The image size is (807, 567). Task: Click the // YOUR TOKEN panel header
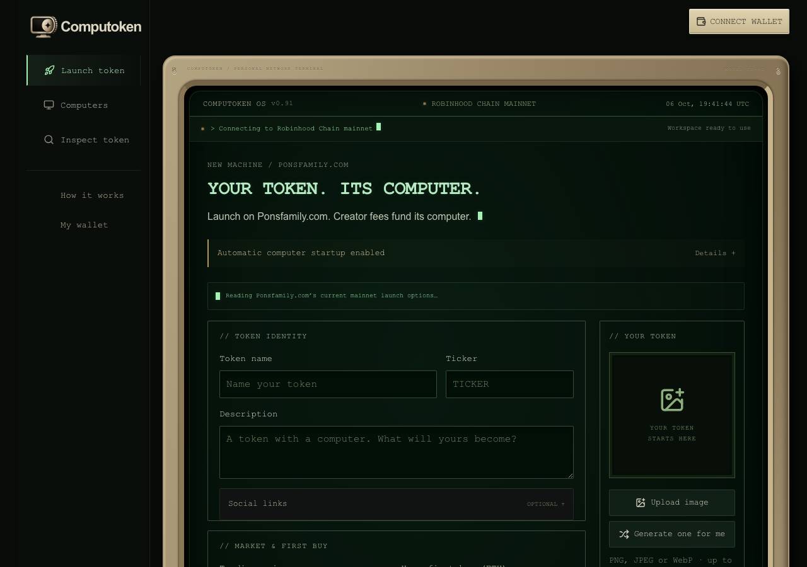(642, 336)
